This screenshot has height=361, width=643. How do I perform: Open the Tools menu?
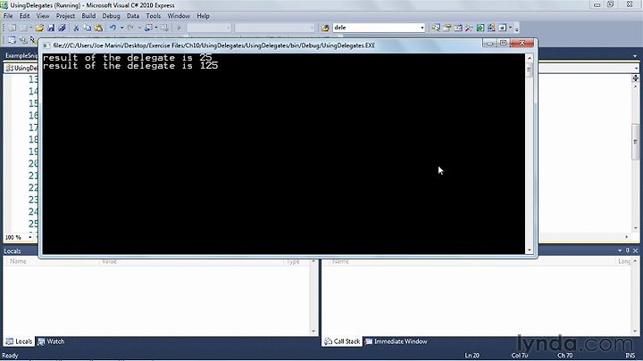[153, 16]
